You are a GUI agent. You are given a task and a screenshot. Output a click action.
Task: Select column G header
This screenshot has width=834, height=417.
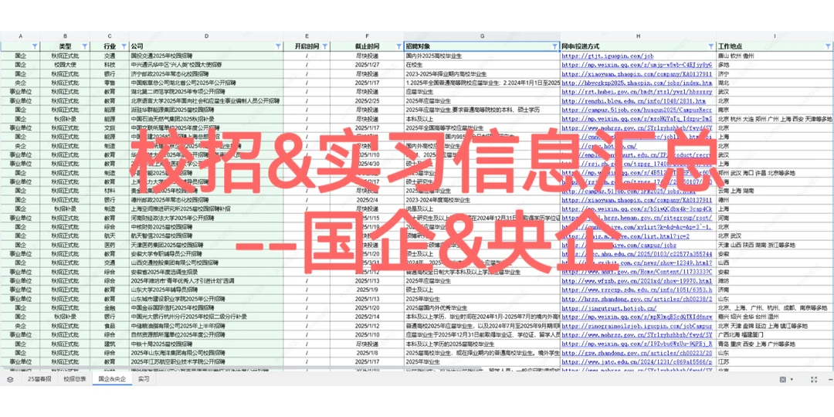(x=482, y=36)
